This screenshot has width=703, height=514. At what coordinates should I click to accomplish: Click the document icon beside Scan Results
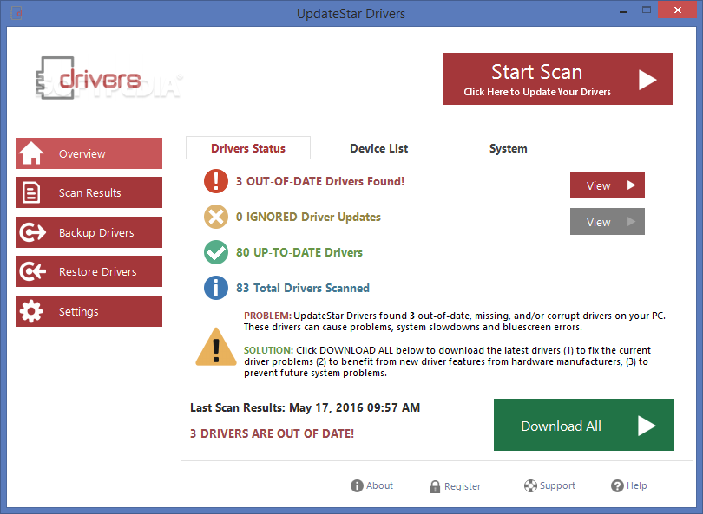31,192
